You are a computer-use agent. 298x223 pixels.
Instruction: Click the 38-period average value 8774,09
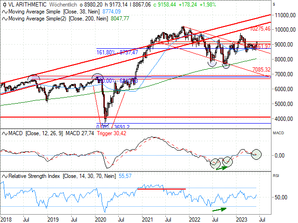[112, 12]
